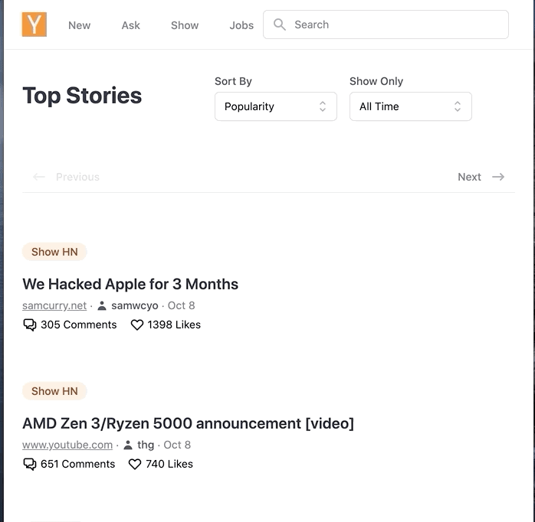The height and width of the screenshot is (522, 535).
Task: Click the right arrow icon after Next
Action: coord(498,177)
